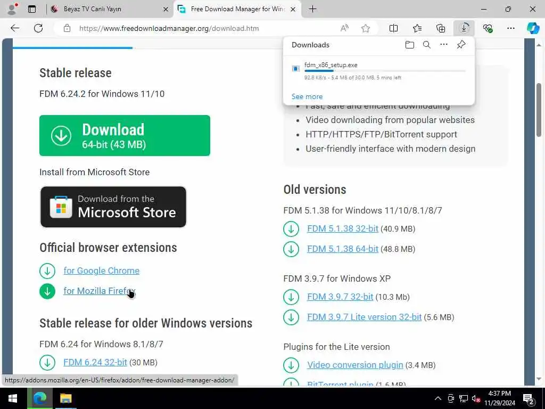Reload the current page
Viewport: 545px width, 409px height.
38,28
